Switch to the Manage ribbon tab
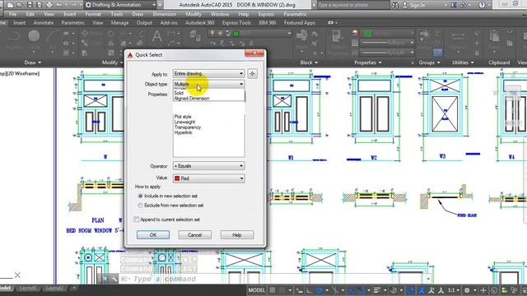The height and width of the screenshot is (296, 527). 119,23
